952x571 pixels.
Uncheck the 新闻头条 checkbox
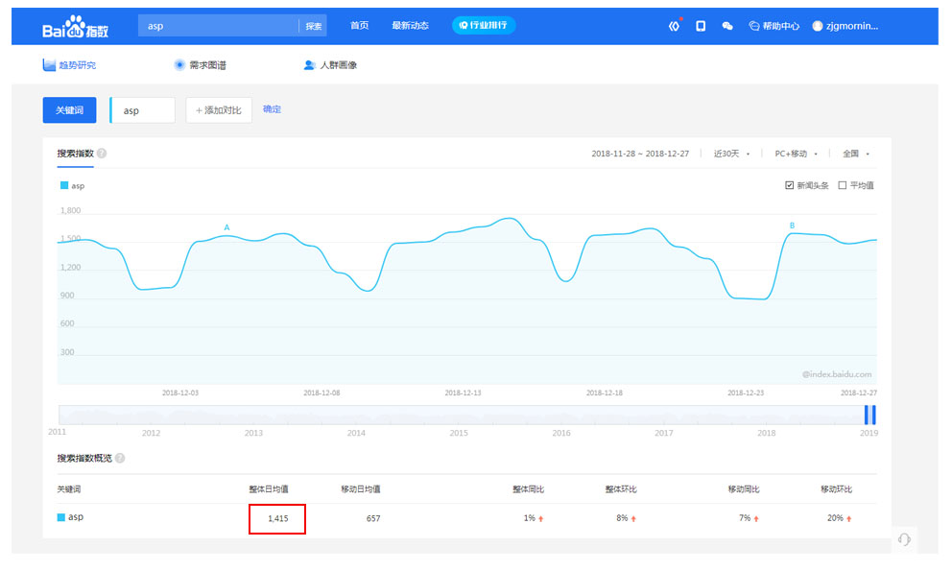click(x=789, y=185)
